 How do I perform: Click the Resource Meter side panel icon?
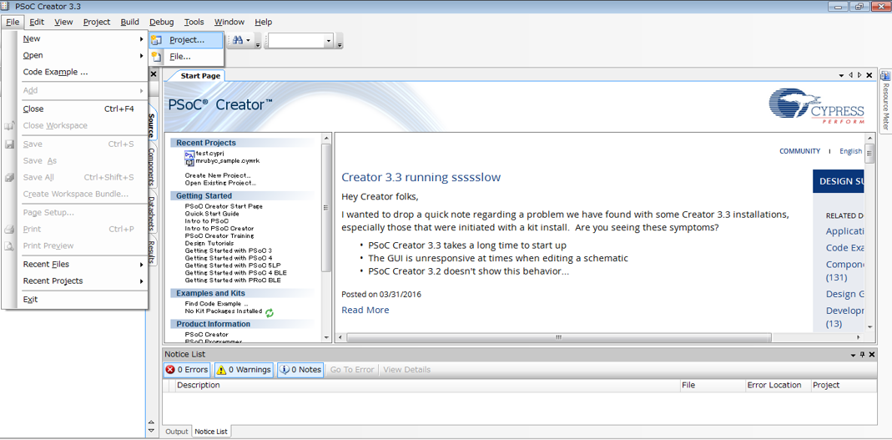885,76
